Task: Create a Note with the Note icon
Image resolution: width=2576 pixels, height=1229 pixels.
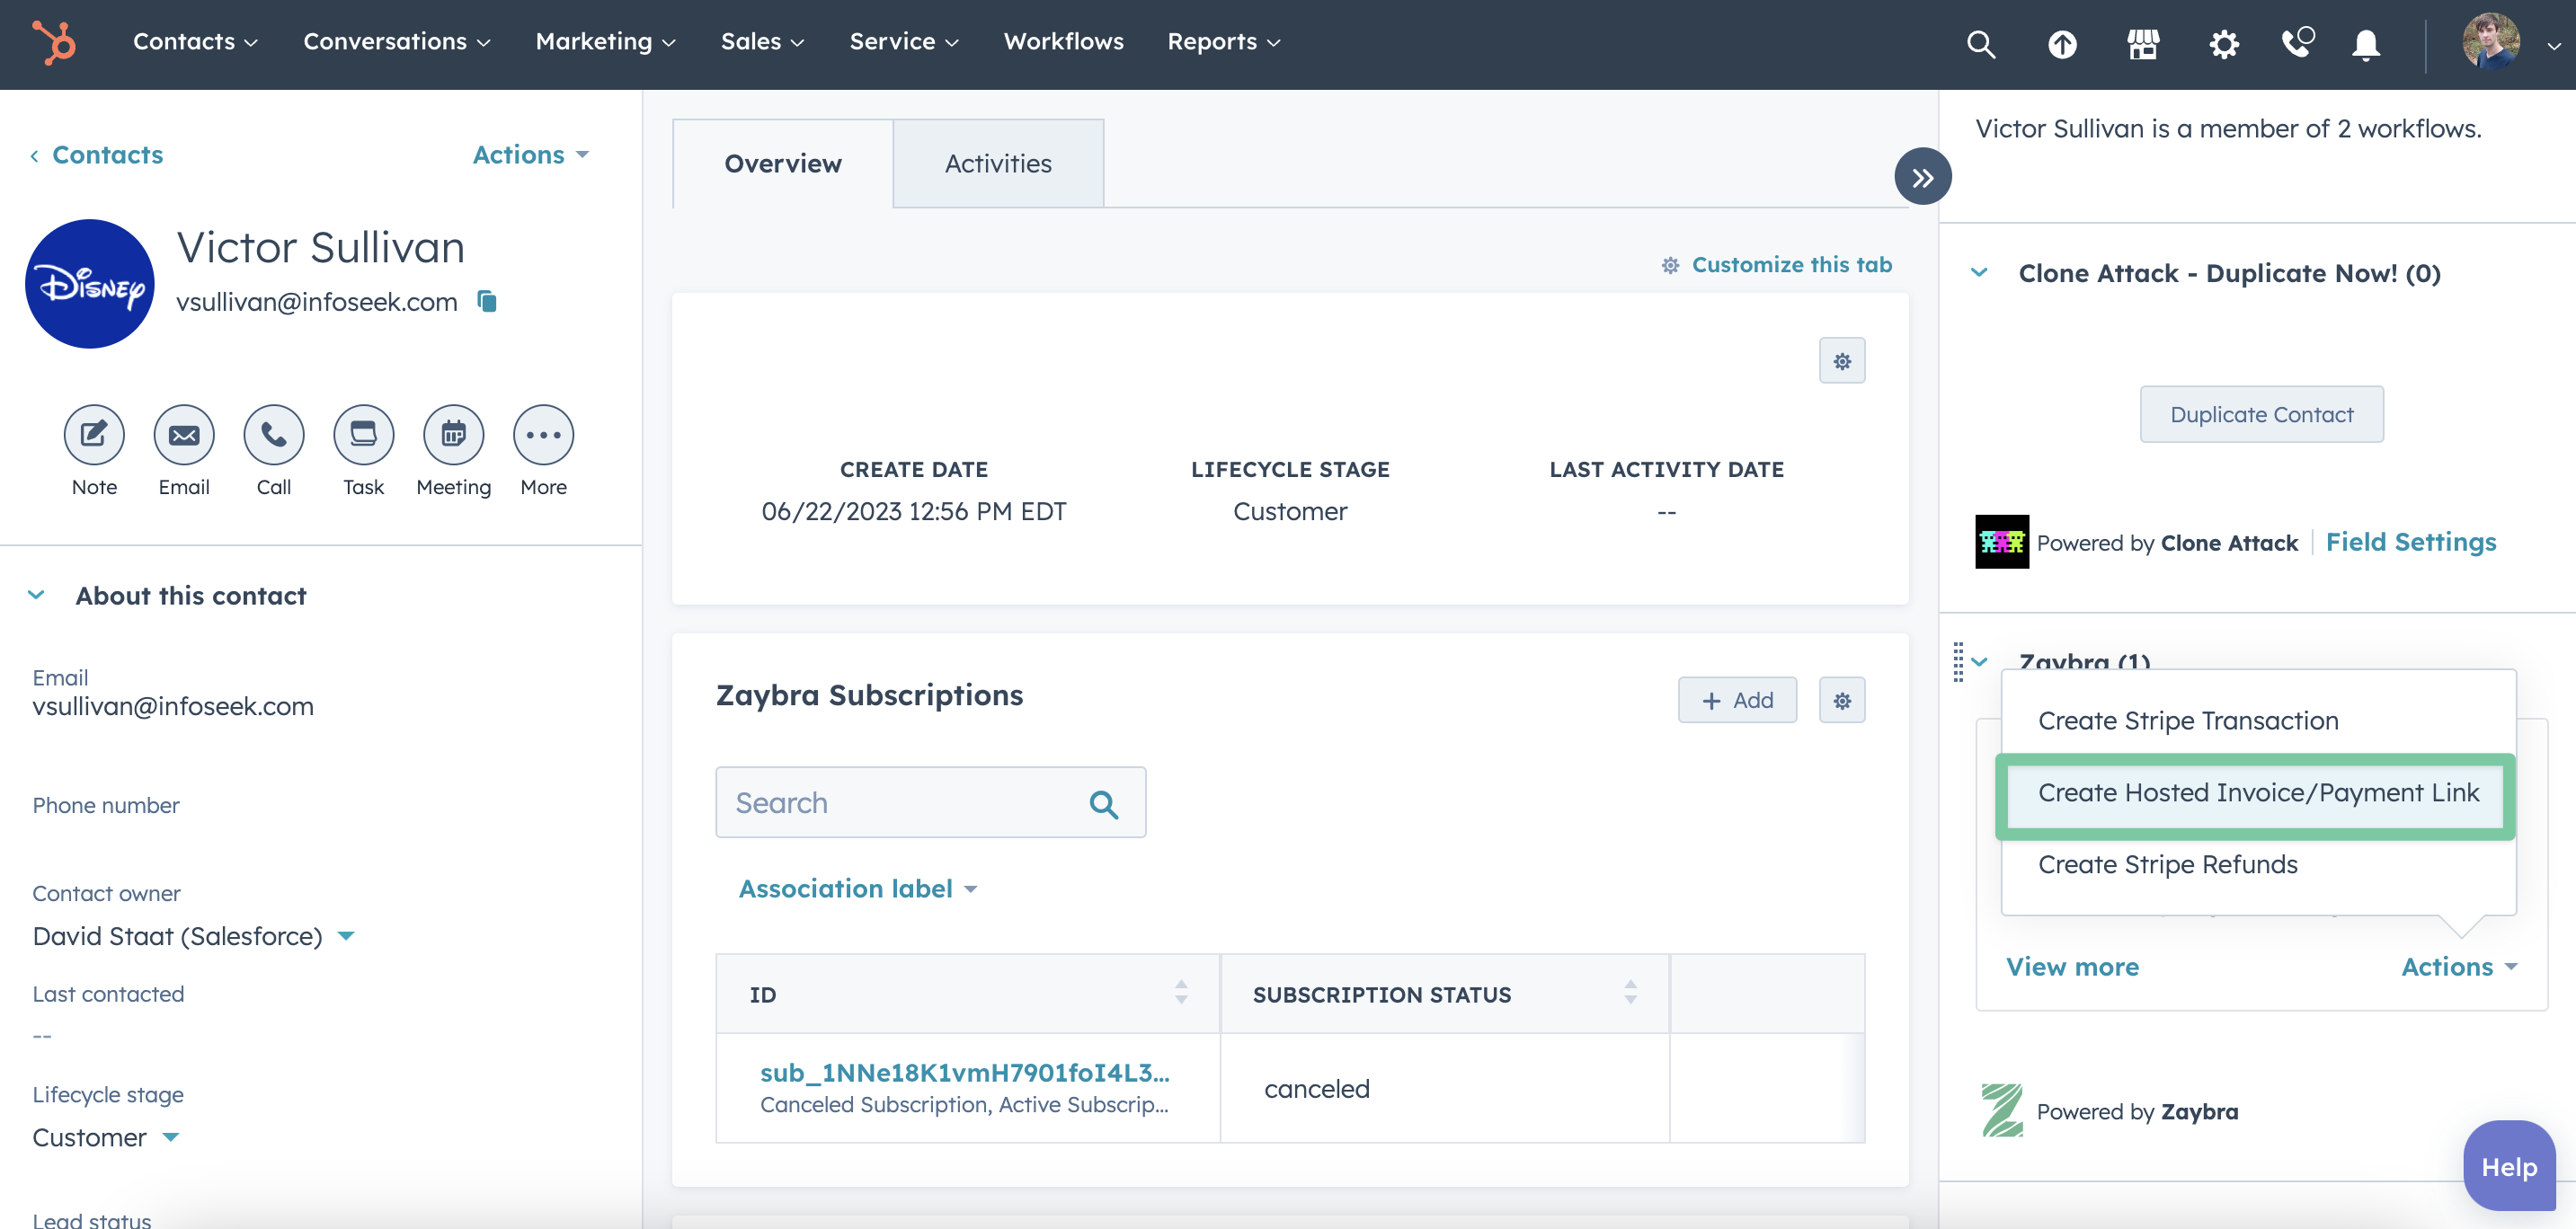Action: (x=94, y=435)
